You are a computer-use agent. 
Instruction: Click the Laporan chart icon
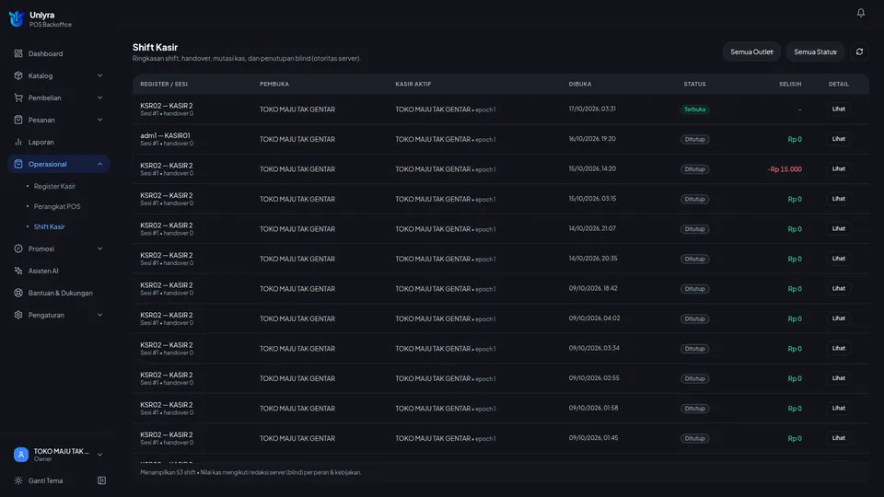tap(18, 142)
